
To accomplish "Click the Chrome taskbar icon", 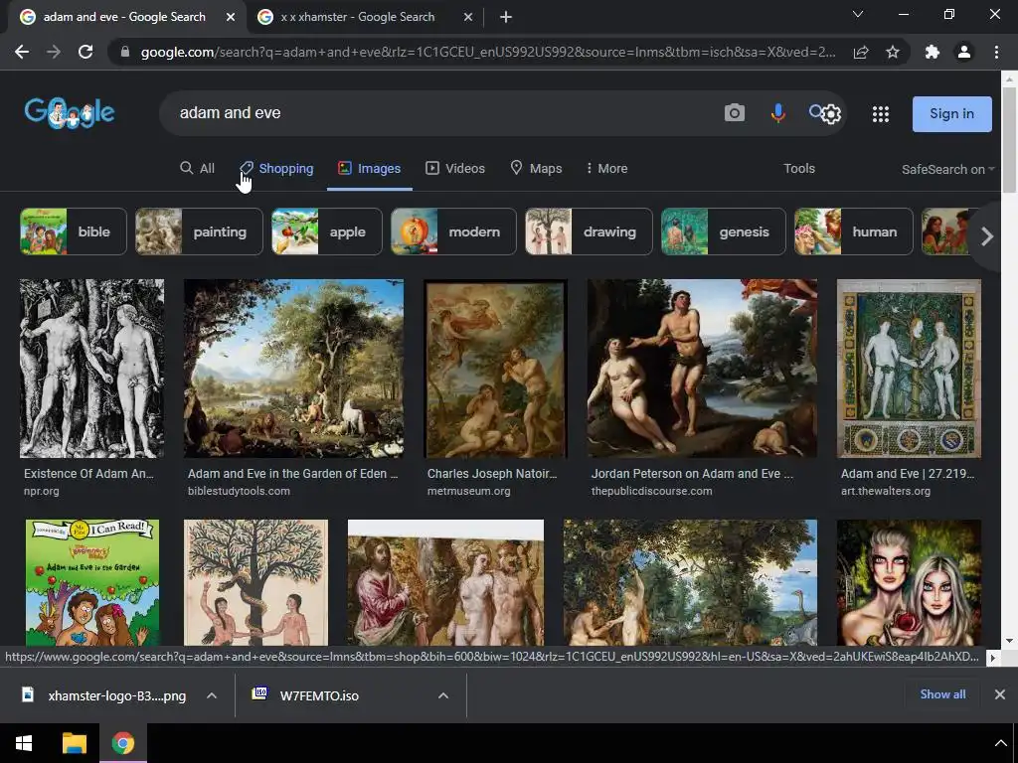I will click(122, 743).
